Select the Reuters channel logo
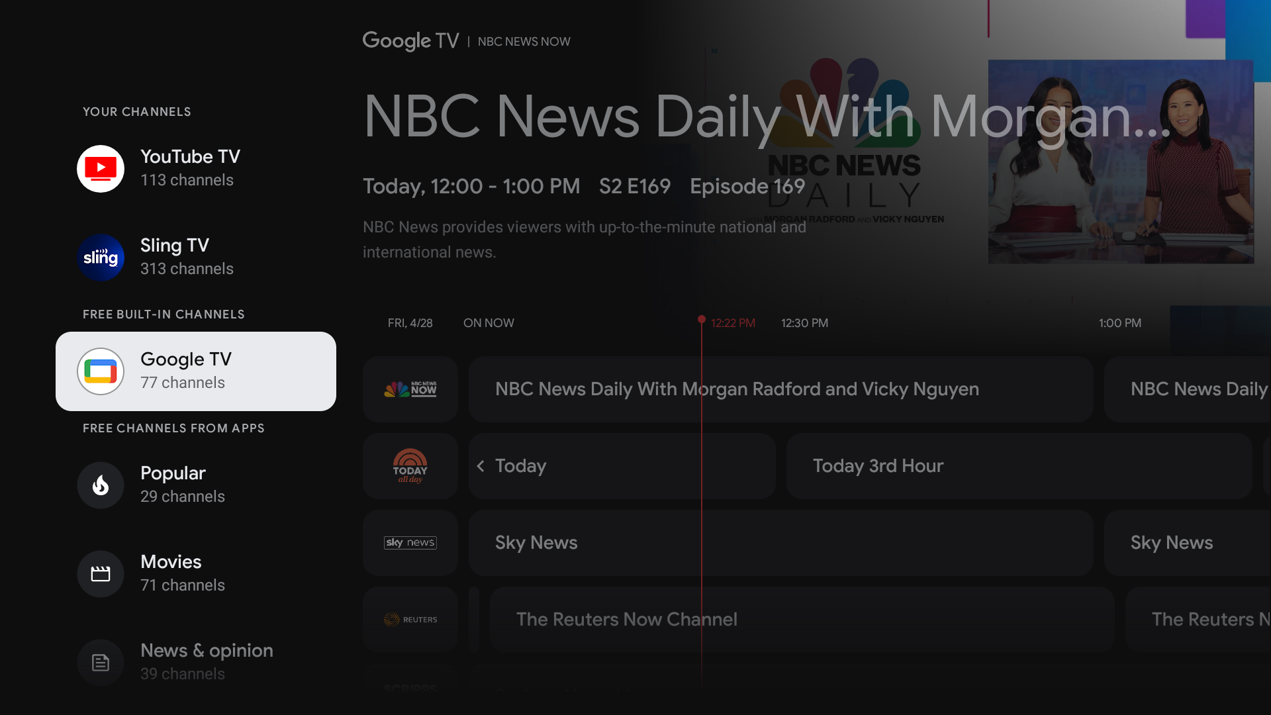 click(410, 619)
